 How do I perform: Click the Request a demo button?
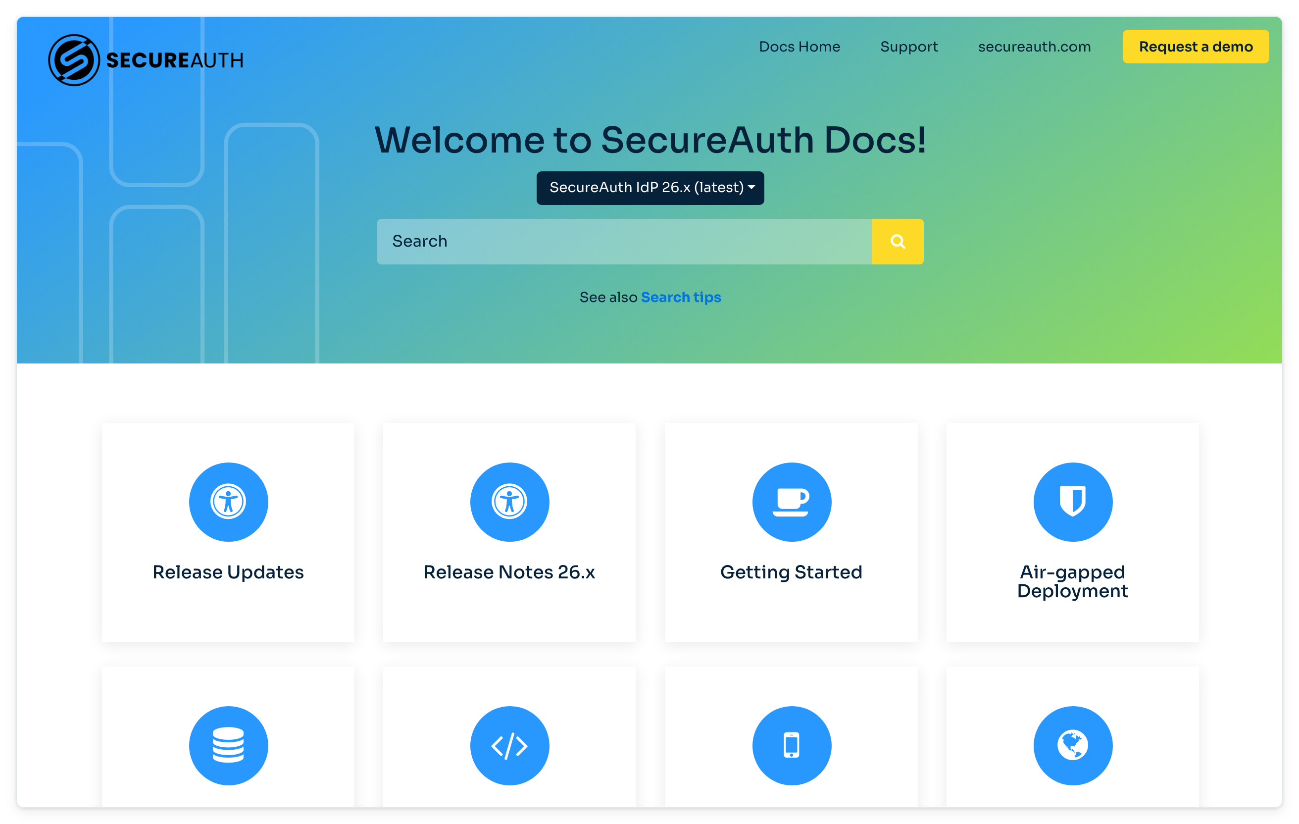(x=1195, y=47)
